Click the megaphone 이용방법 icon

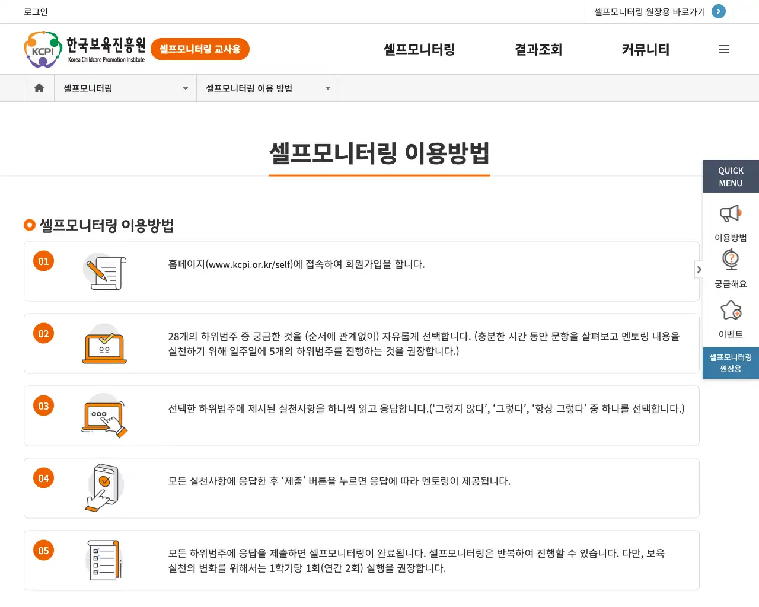click(731, 214)
